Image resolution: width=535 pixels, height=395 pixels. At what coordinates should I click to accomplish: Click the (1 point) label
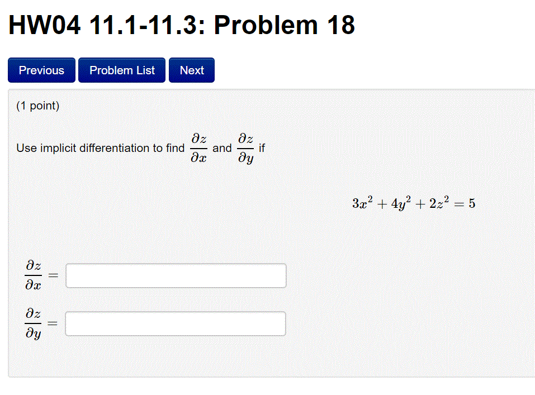tap(37, 106)
